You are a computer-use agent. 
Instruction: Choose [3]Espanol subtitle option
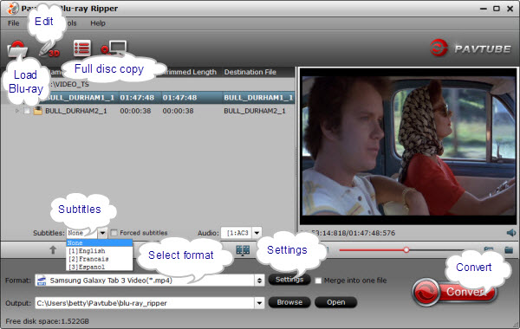100,267
